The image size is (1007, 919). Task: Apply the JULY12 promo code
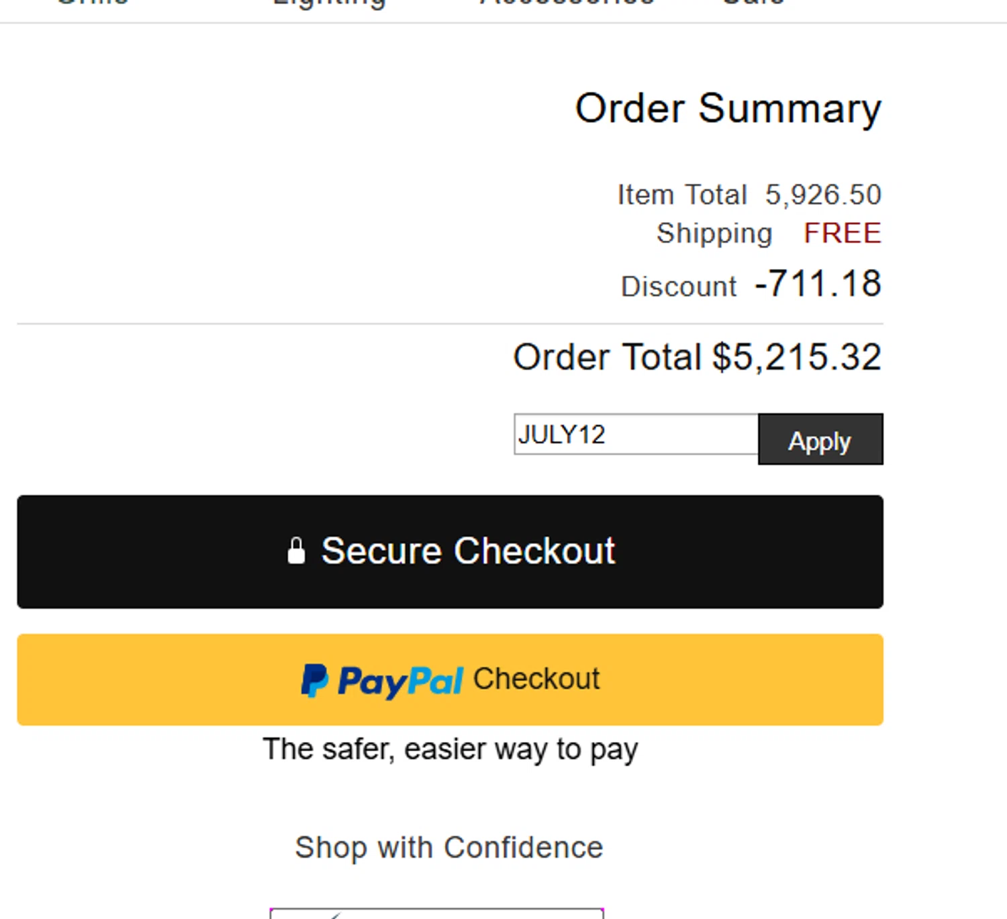click(820, 440)
